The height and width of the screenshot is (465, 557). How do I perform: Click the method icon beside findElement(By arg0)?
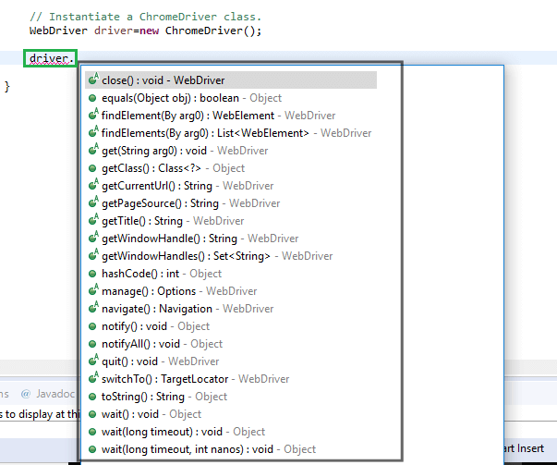coord(93,115)
